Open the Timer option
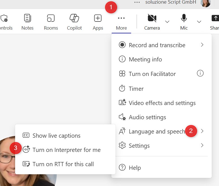The image size is (219, 186). click(136, 89)
